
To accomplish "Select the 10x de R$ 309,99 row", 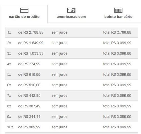I will (x=71, y=127).
